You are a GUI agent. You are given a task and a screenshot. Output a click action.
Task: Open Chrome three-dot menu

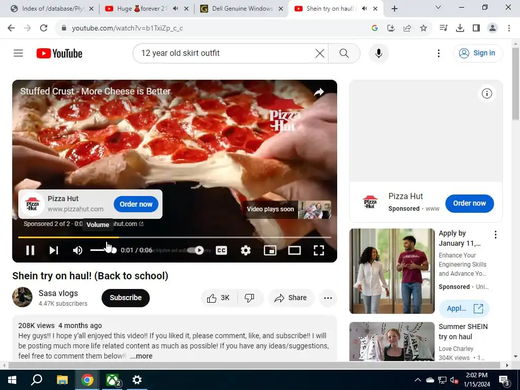click(x=509, y=28)
